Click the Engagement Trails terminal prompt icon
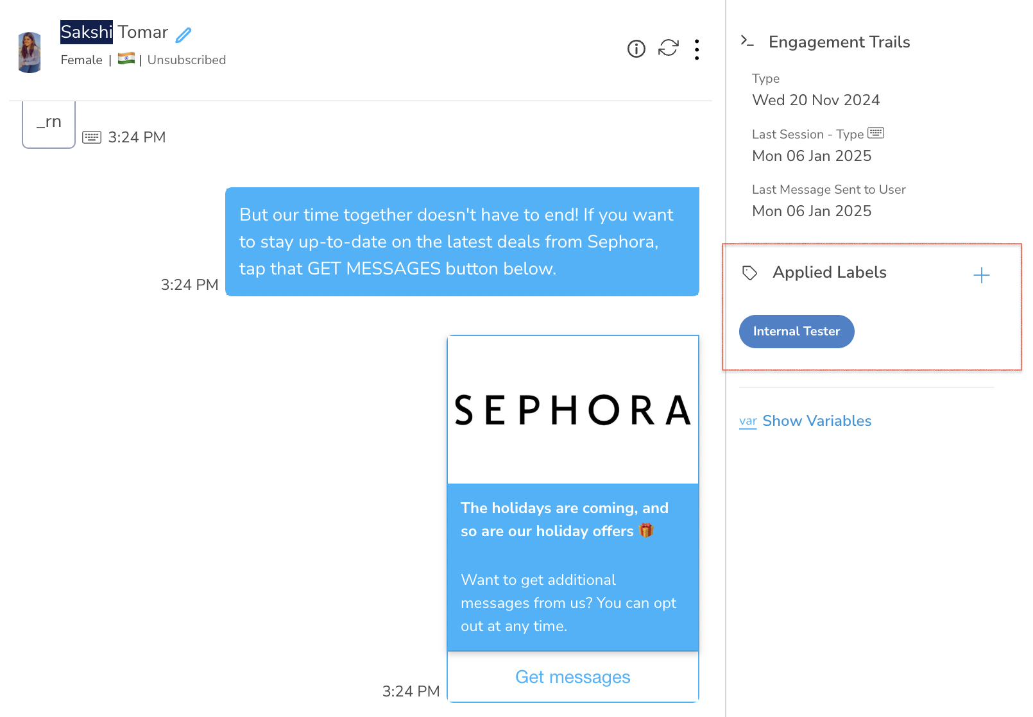Image resolution: width=1033 pixels, height=717 pixels. click(747, 41)
